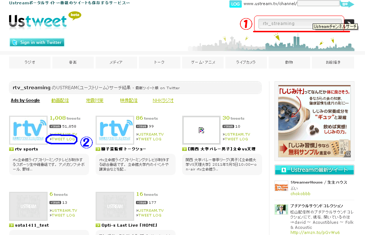
Task: Click the 関西 大学バレー男子 title
Action: [x=222, y=149]
